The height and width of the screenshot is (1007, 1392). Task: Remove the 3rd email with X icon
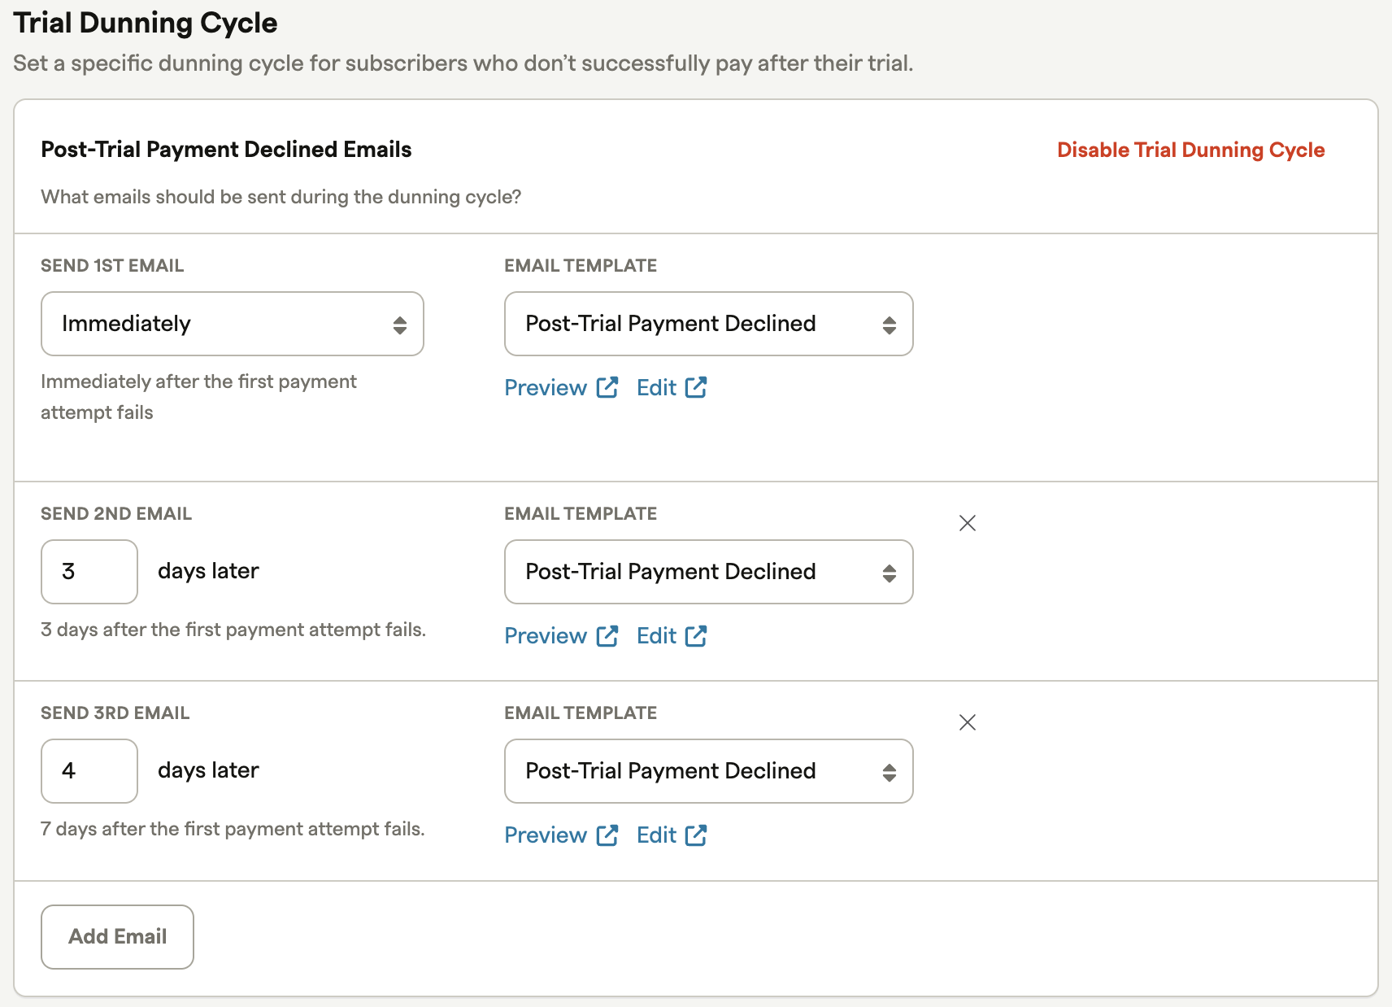[x=968, y=722]
